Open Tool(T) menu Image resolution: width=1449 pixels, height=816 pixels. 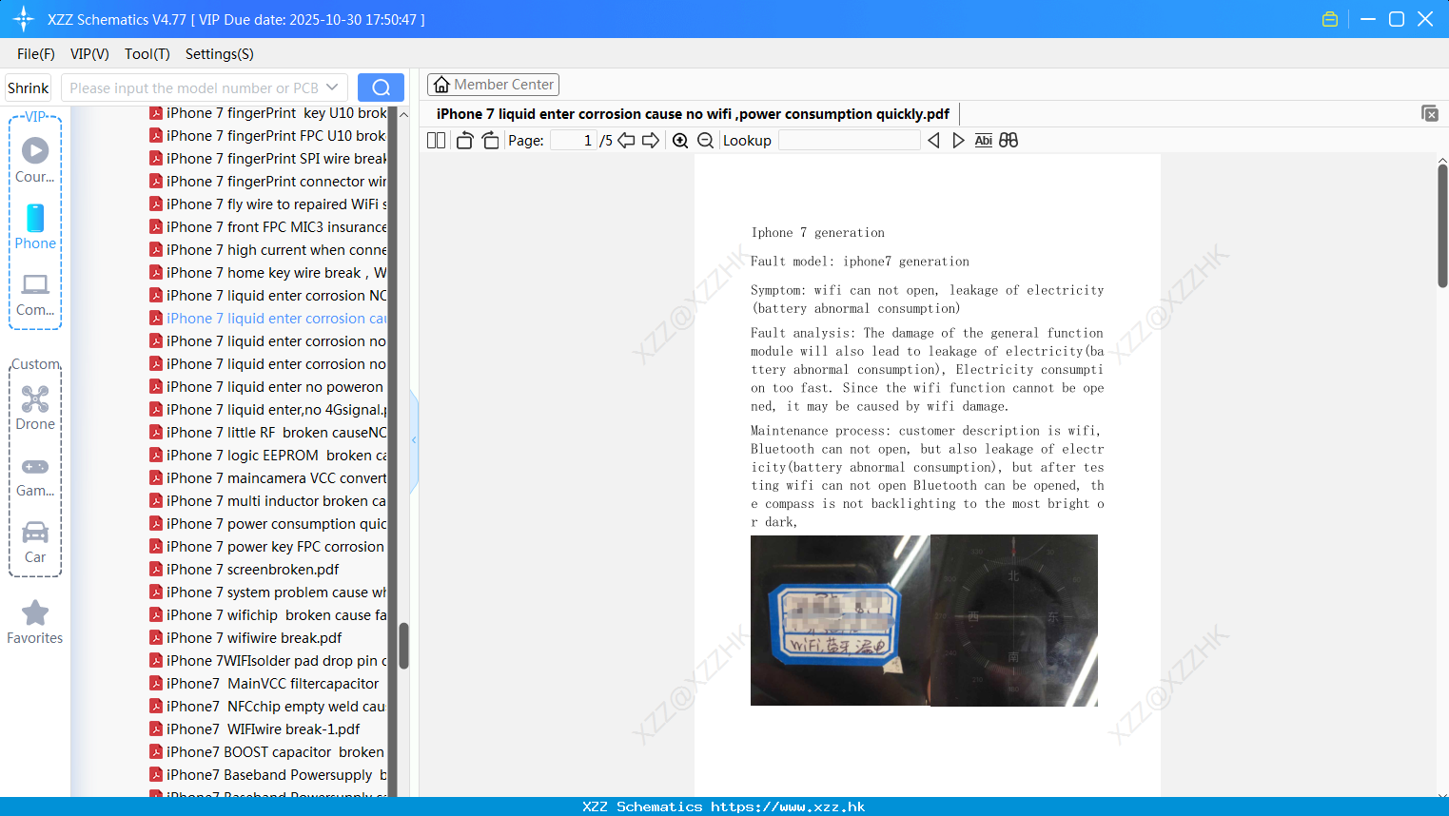(147, 54)
